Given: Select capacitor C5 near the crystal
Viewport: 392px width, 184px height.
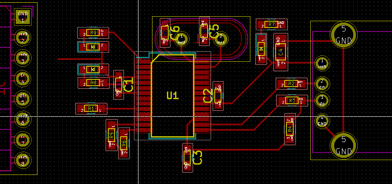Looking at the screenshot, I should 204,31.
